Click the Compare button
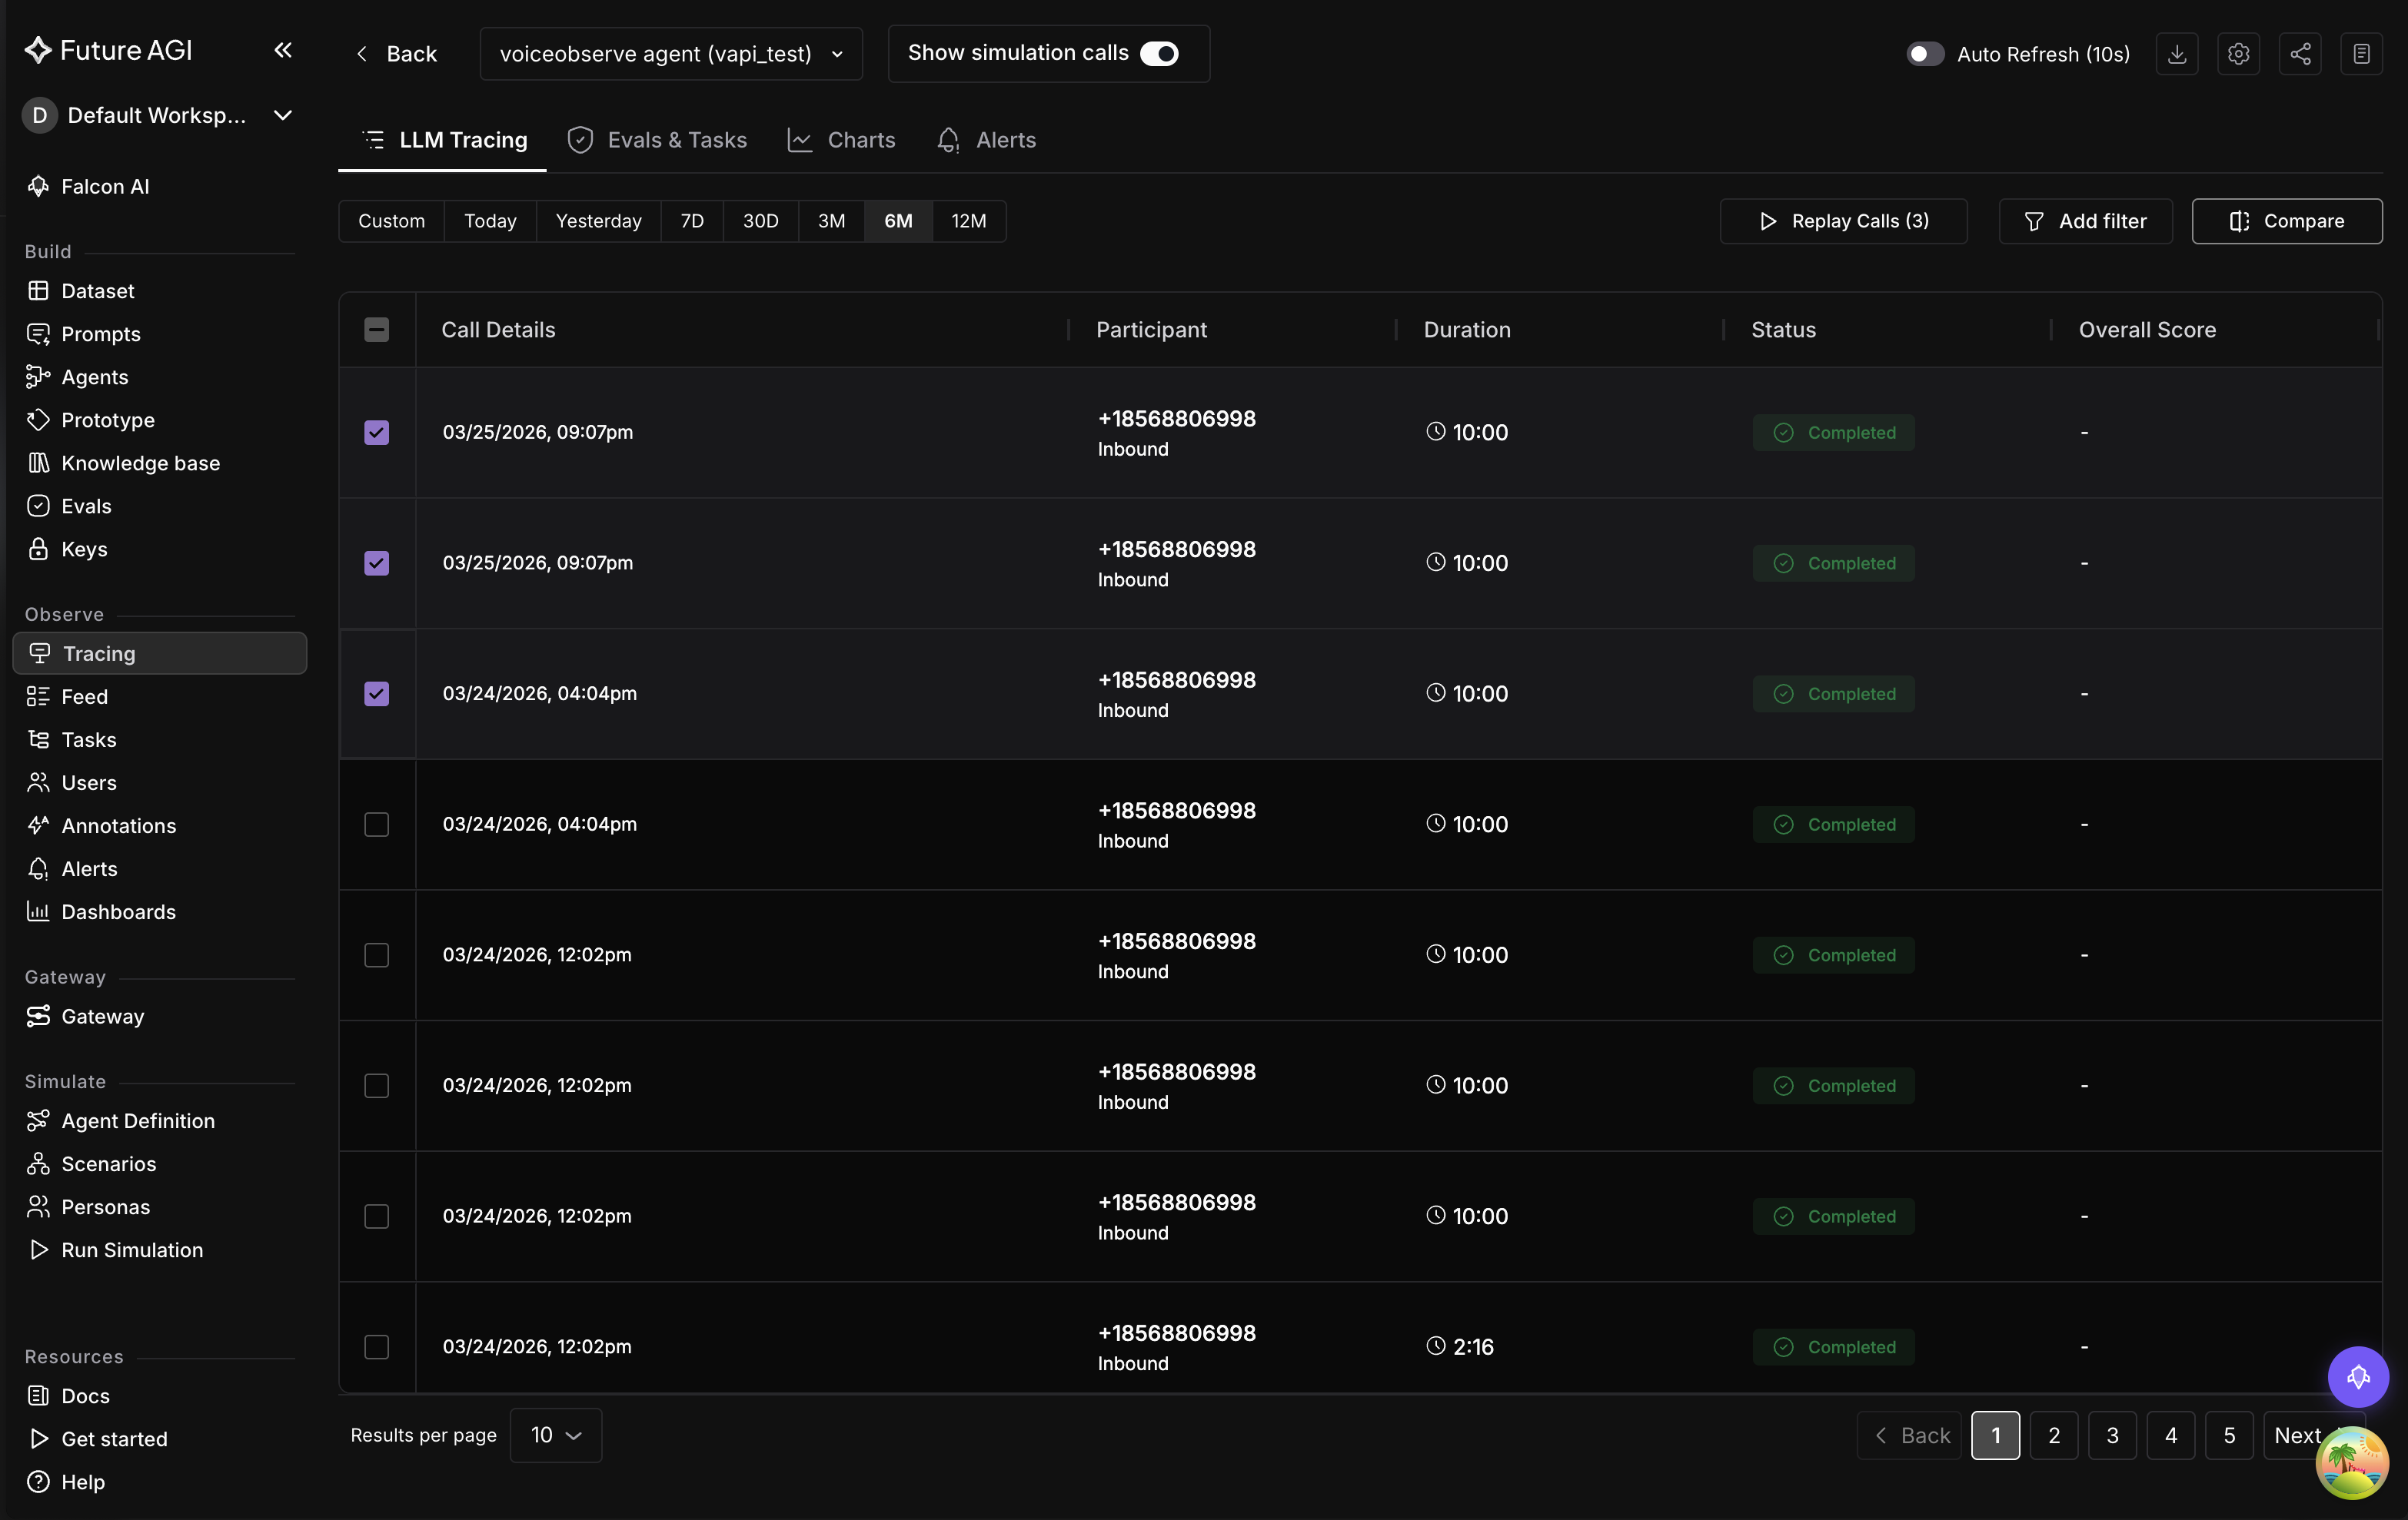This screenshot has height=1520, width=2408. click(x=2287, y=221)
